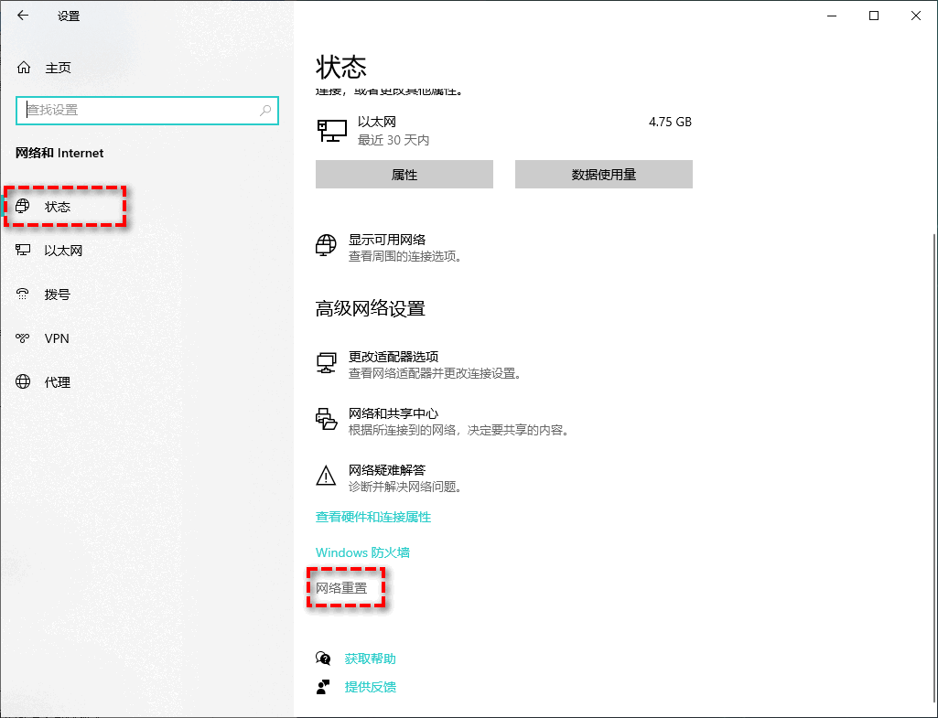Click the 网络疑难解答 warning triangle icon
The width and height of the screenshot is (938, 718).
coord(326,476)
